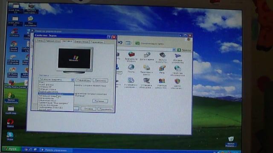273x153 pixels.
Task: Collapse the screensaver dropdown arrow
Action: point(73,79)
